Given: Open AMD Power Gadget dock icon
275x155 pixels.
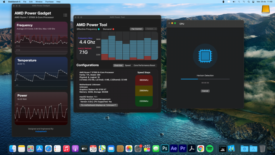Looking at the screenshot, I should coord(222,149).
